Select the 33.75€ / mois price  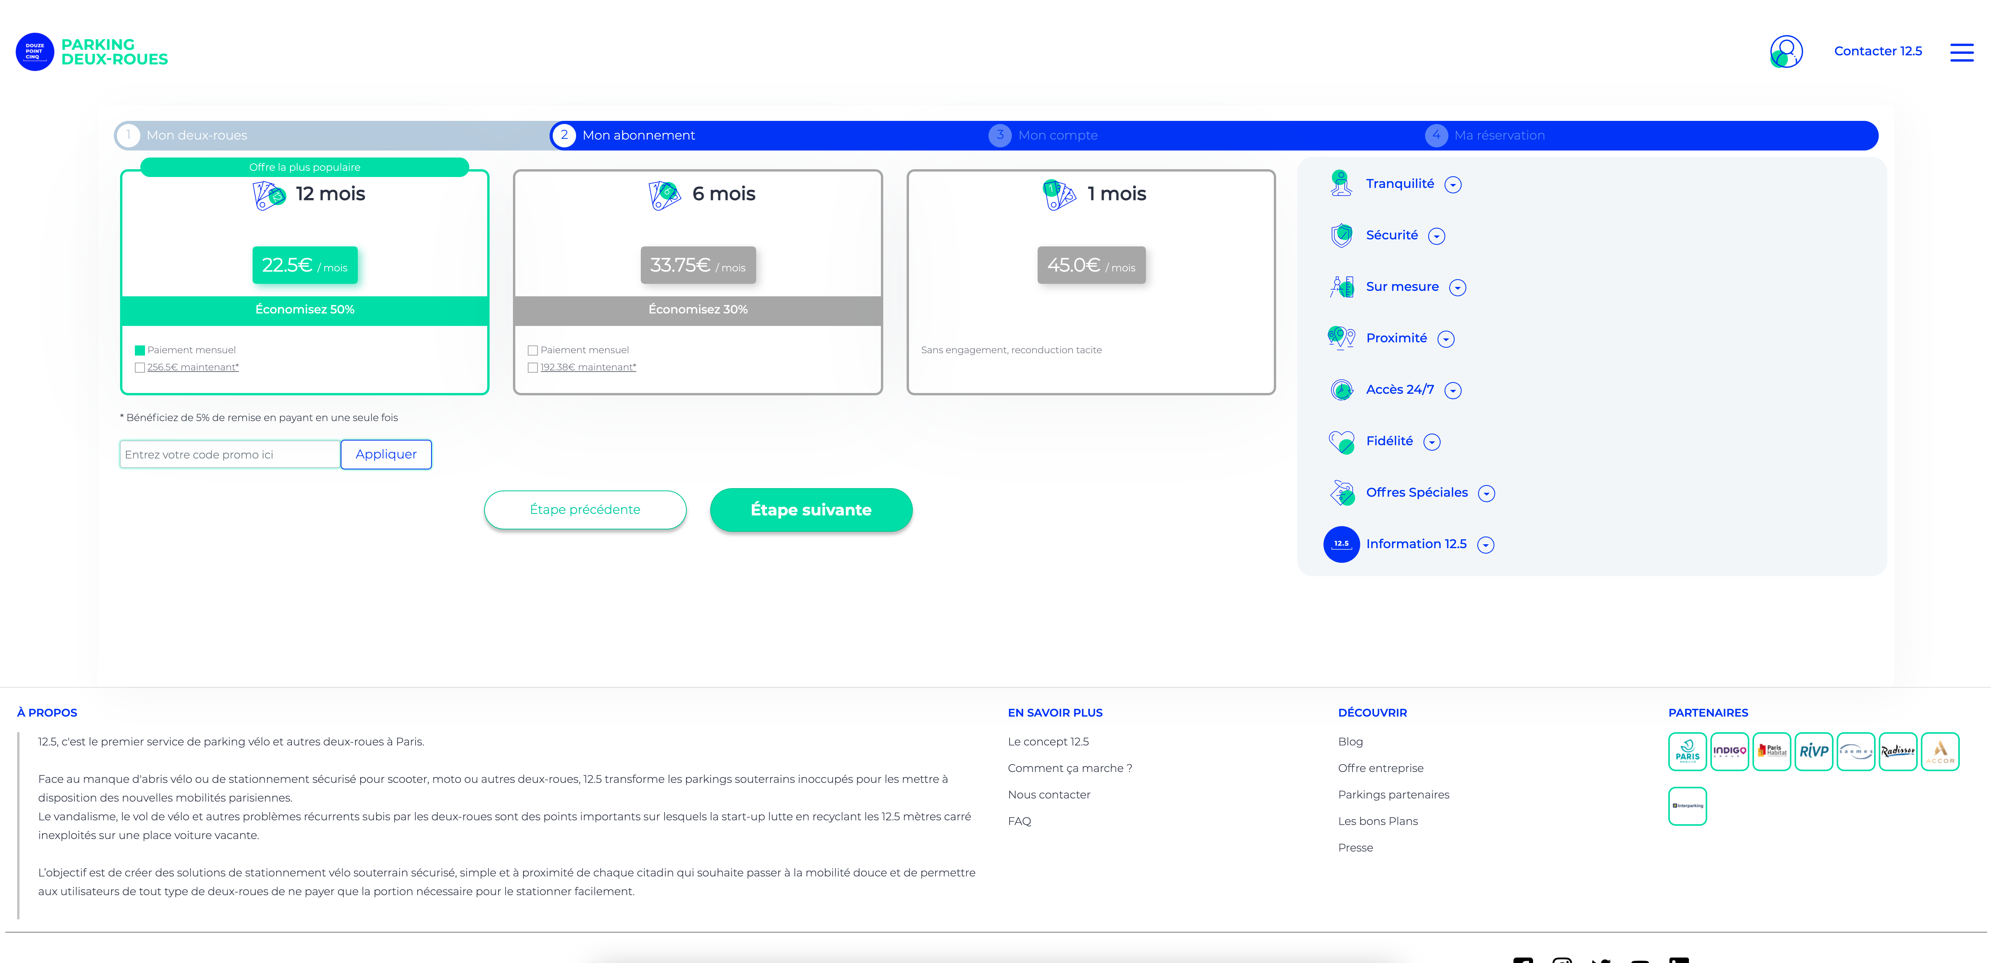(698, 265)
